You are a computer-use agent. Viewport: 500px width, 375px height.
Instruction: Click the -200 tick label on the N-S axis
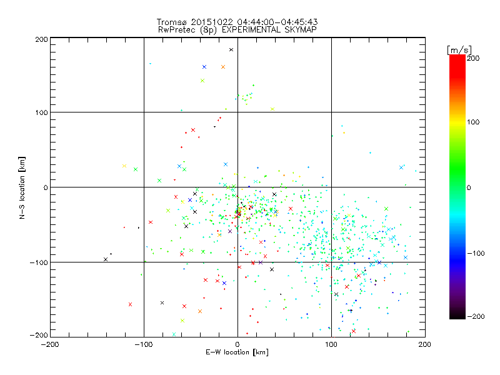click(39, 335)
